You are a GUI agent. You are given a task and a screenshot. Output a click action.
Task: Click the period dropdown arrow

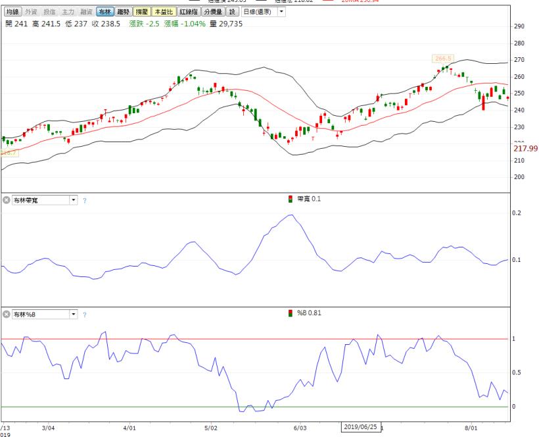pyautogui.click(x=281, y=12)
